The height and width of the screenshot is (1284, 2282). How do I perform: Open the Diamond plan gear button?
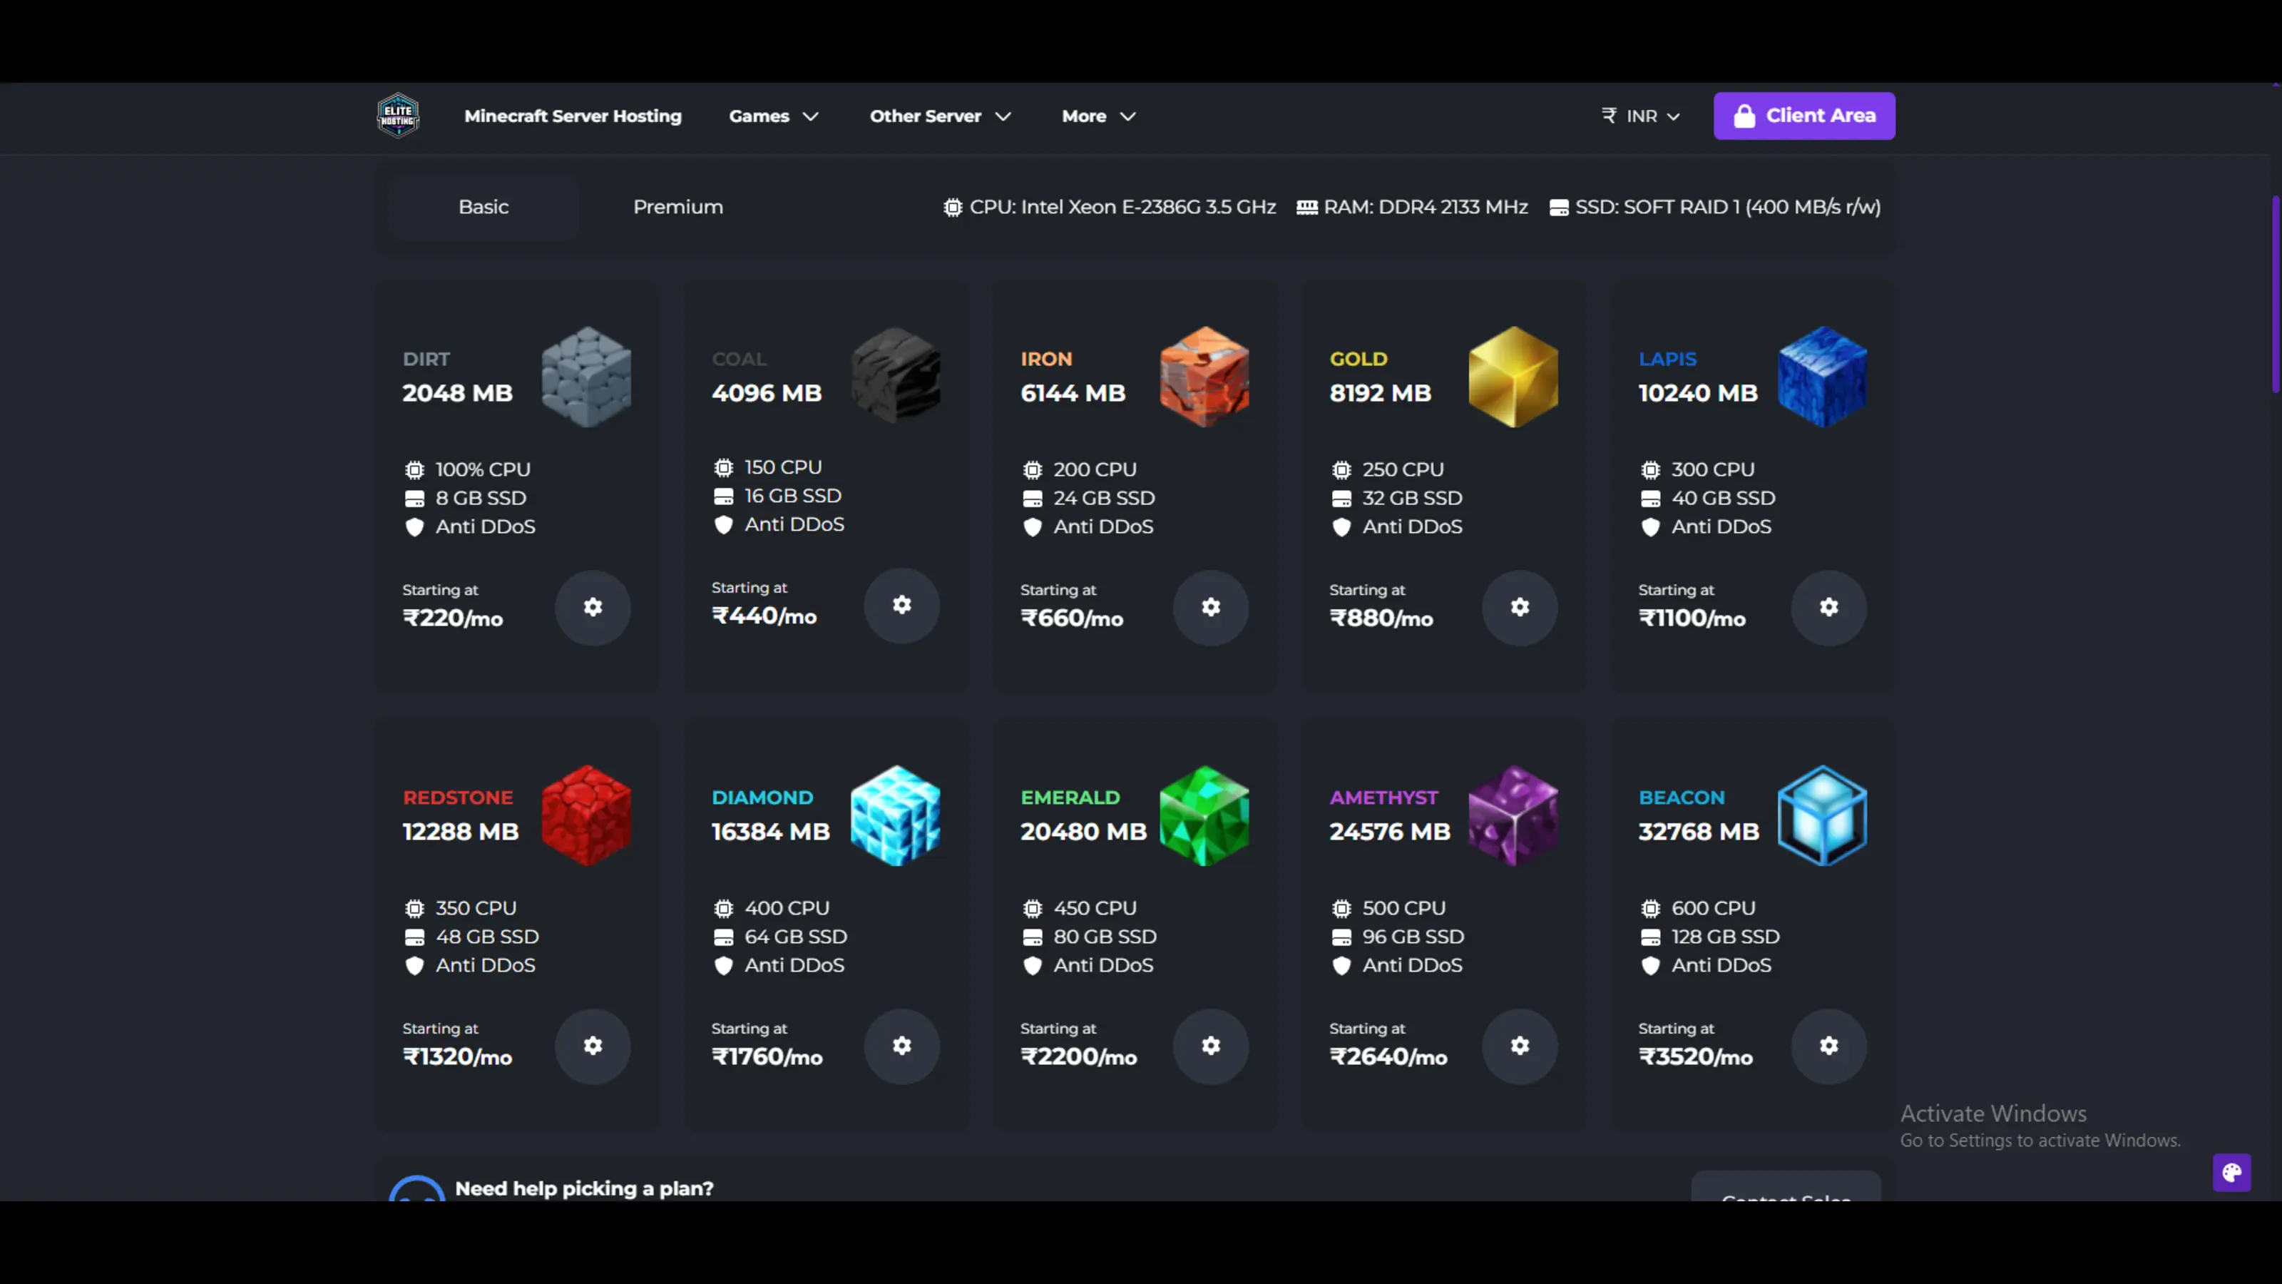point(901,1046)
